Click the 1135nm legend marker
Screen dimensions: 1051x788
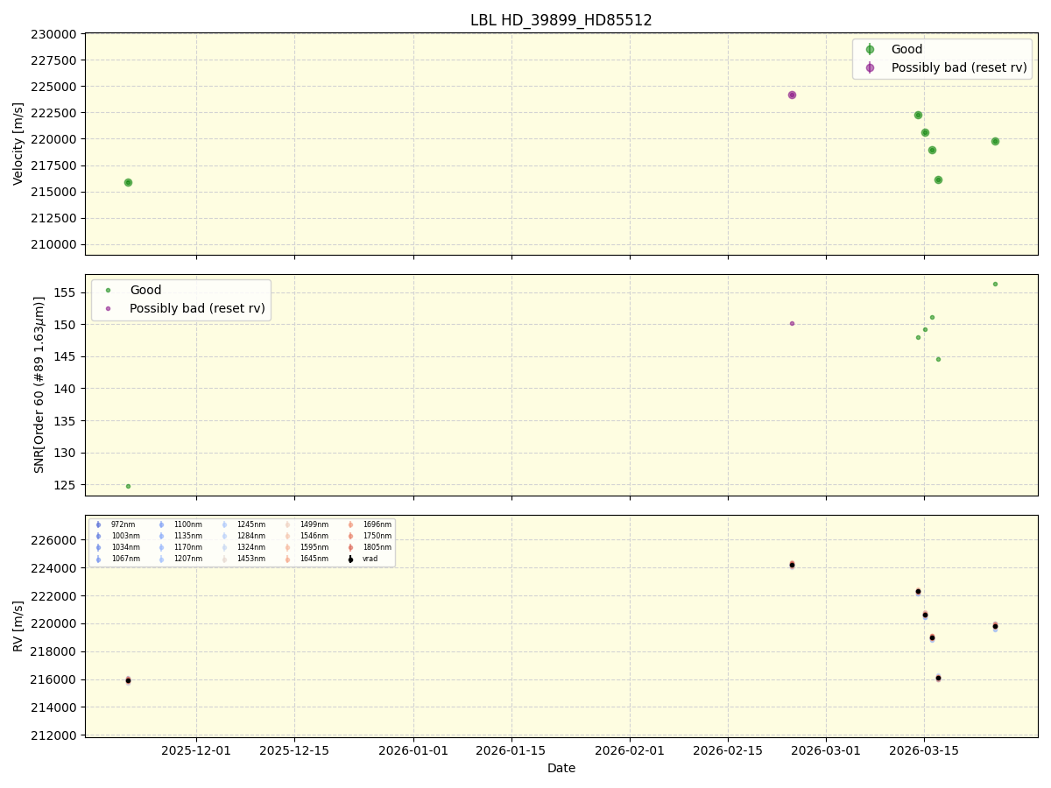(161, 536)
